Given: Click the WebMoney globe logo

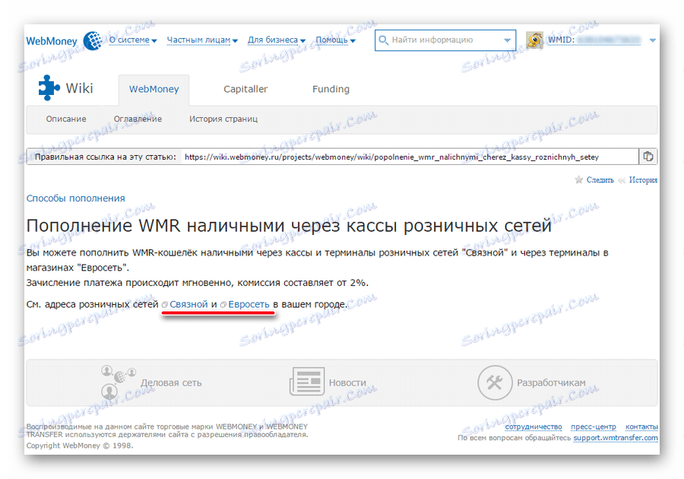Looking at the screenshot, I should pyautogui.click(x=92, y=41).
